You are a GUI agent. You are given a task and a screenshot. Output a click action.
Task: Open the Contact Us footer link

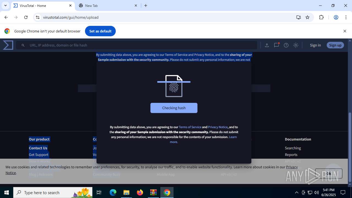tap(38, 148)
